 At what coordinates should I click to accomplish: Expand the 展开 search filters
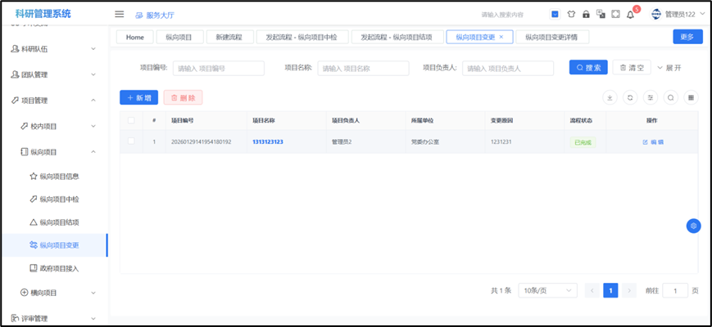pyautogui.click(x=669, y=68)
